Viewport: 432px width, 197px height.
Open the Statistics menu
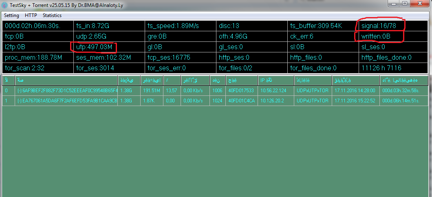pos(52,15)
